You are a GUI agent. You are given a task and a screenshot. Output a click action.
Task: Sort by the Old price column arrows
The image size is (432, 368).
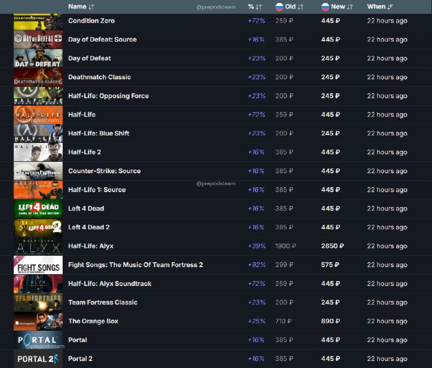point(300,7)
